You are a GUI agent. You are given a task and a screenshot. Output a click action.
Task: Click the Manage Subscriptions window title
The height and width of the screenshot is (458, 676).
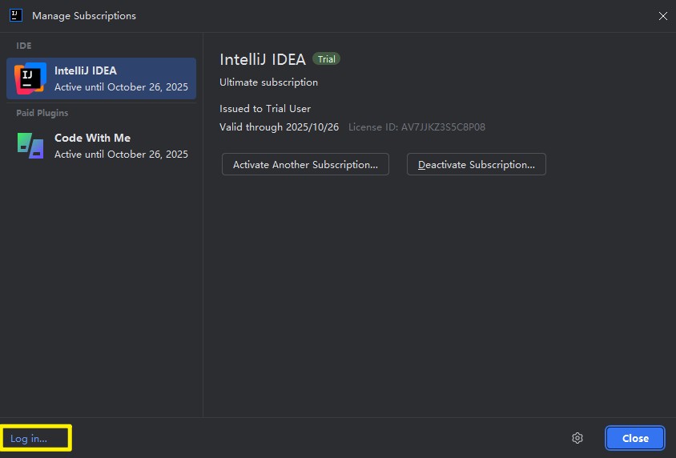coord(84,16)
